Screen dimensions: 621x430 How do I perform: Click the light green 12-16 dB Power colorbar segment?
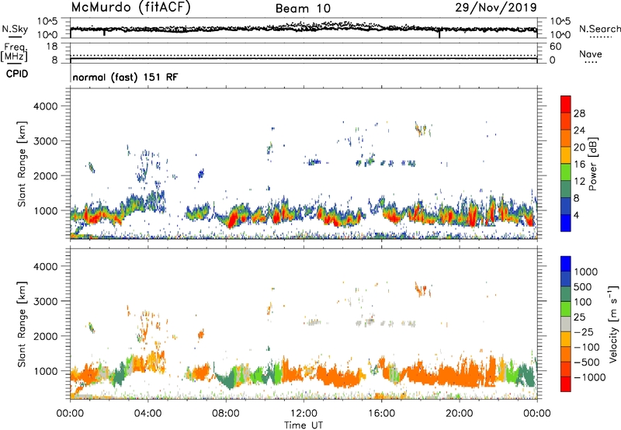566,172
